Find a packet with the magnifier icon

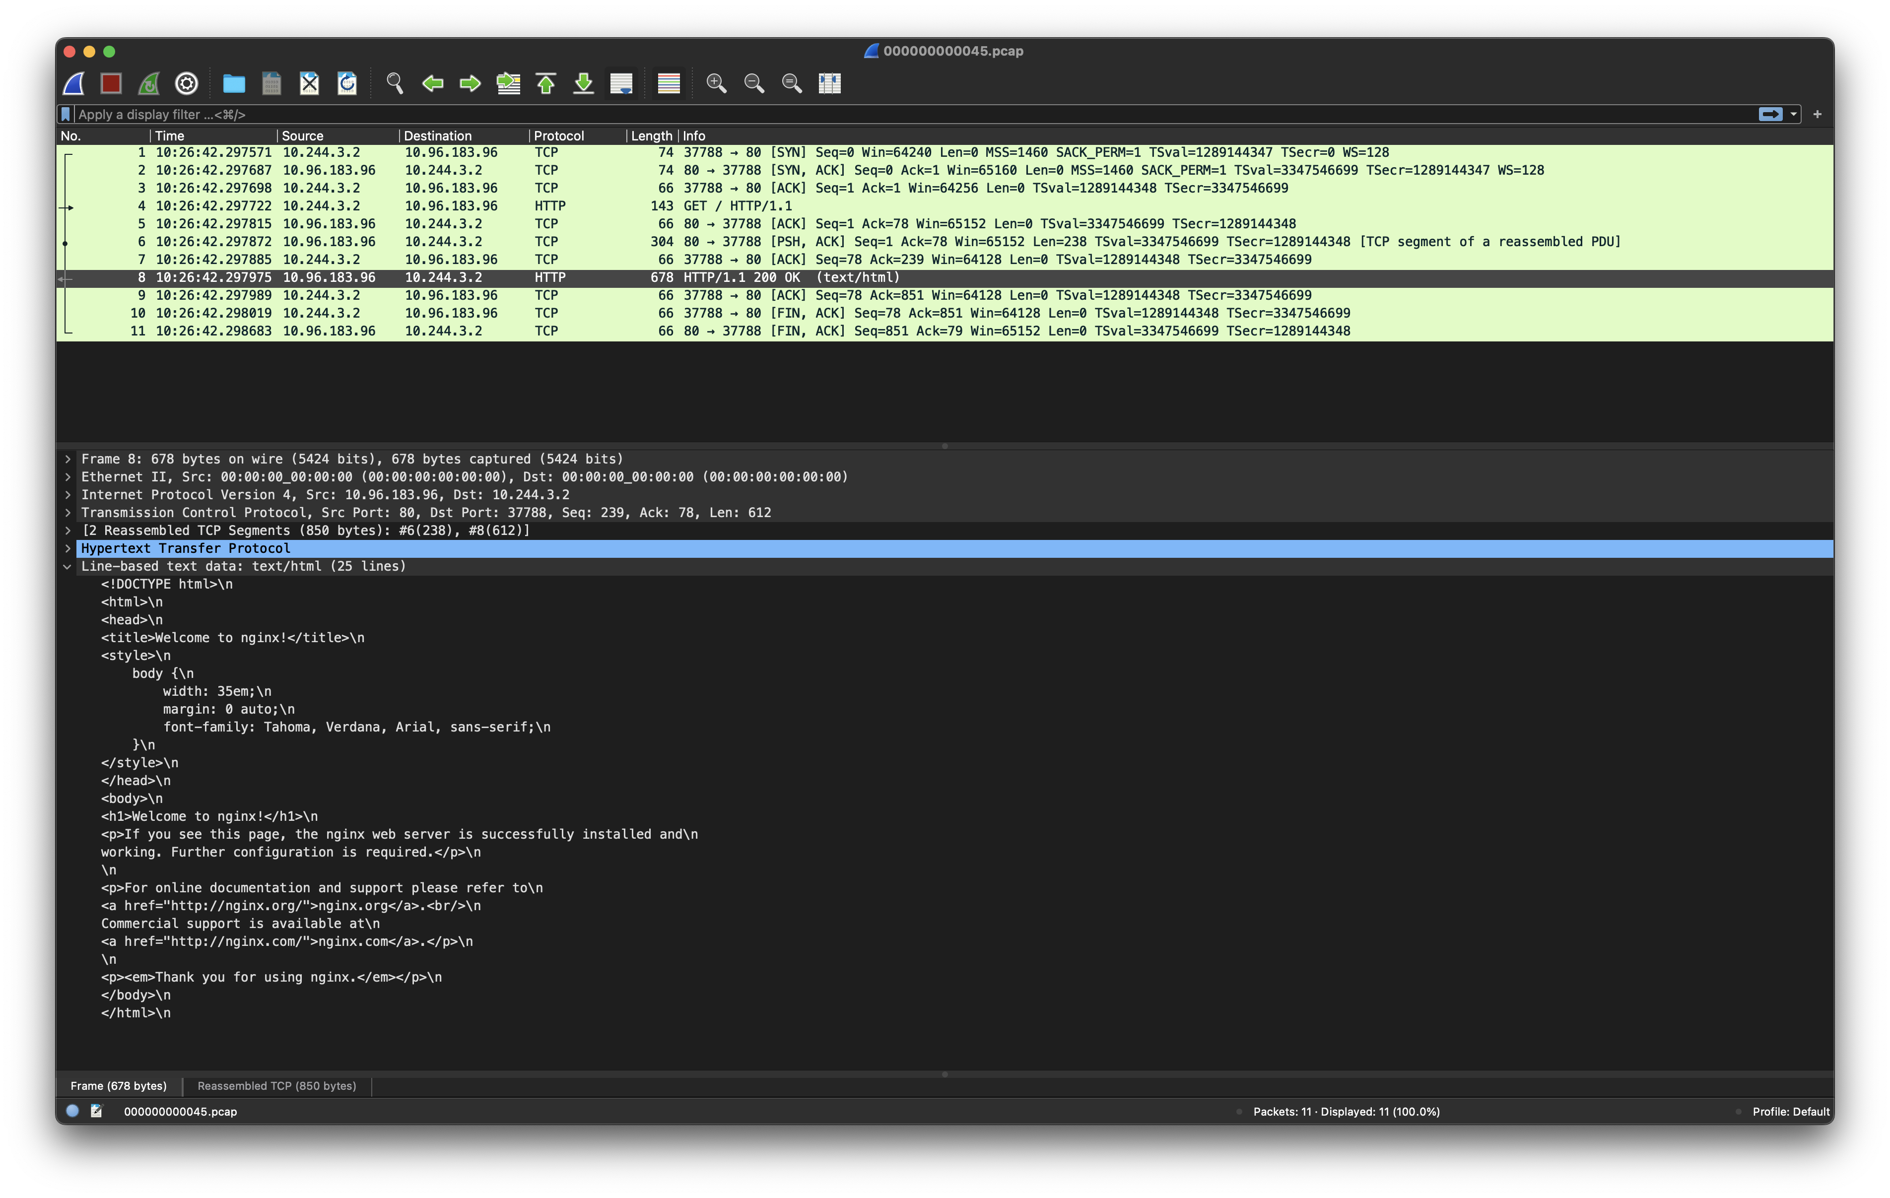pyautogui.click(x=395, y=83)
